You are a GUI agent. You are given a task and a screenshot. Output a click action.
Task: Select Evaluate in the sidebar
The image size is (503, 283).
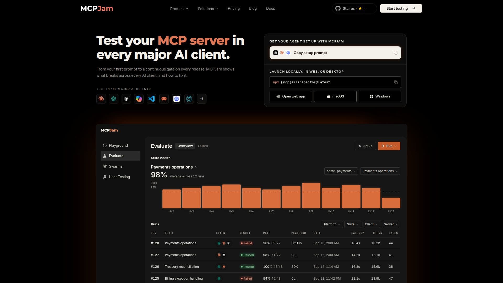click(121, 156)
